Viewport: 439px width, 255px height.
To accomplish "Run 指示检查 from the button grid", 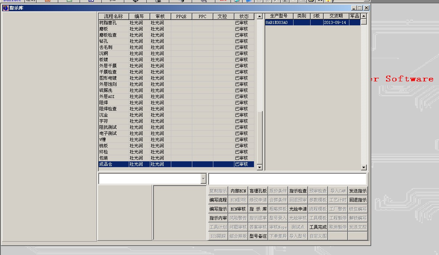I will (298, 191).
